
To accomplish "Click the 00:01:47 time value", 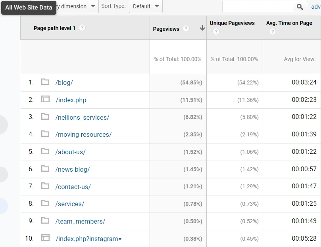I will (304, 186).
